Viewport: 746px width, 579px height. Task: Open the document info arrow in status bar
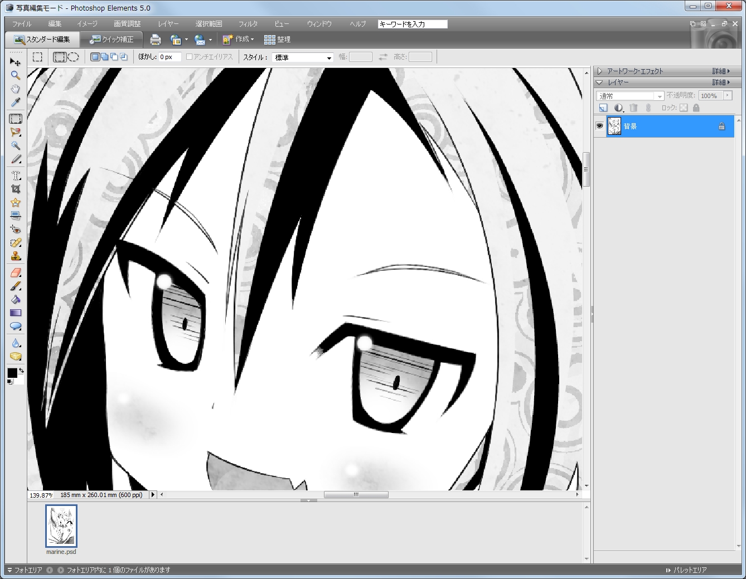pyautogui.click(x=153, y=494)
